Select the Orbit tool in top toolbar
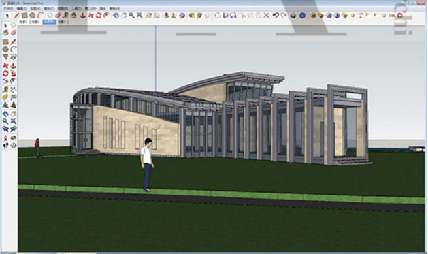Screen dimensions: 428x254 click(x=116, y=15)
